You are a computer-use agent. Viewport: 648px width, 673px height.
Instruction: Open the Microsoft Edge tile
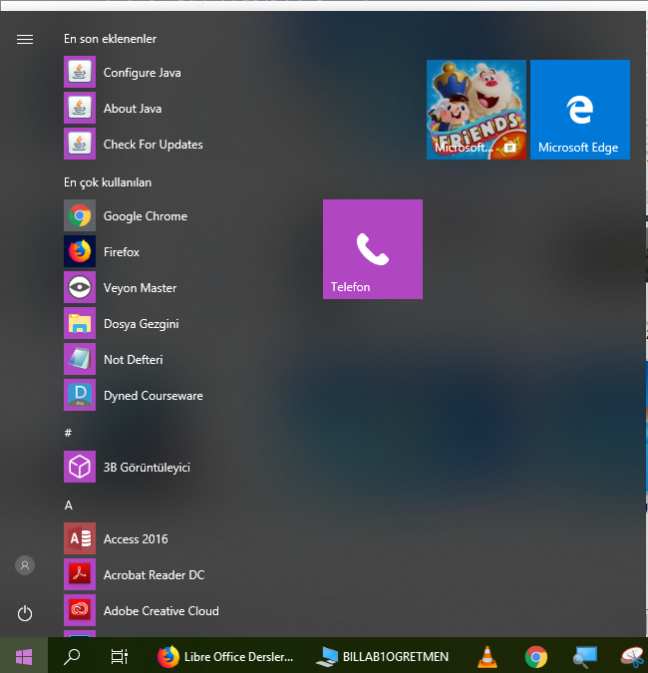(x=579, y=110)
